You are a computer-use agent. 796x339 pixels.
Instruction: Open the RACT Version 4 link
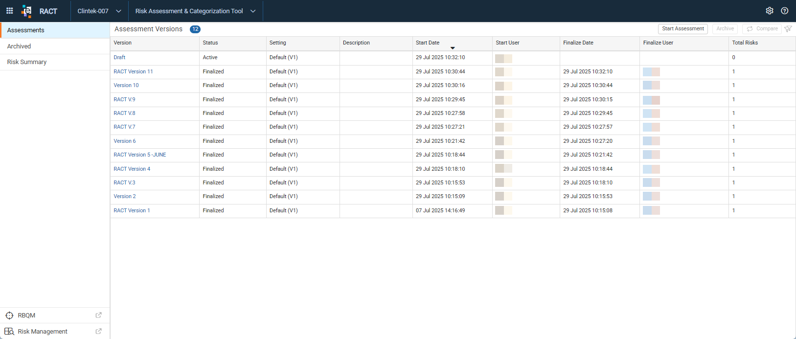pos(132,169)
